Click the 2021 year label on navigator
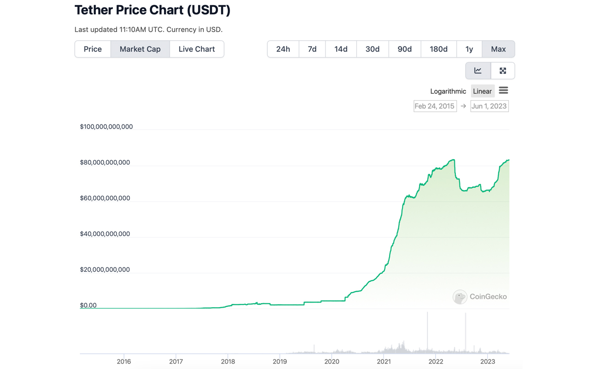590x369 pixels. pyautogui.click(x=384, y=362)
